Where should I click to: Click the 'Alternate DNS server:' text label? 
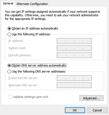coord(23,85)
